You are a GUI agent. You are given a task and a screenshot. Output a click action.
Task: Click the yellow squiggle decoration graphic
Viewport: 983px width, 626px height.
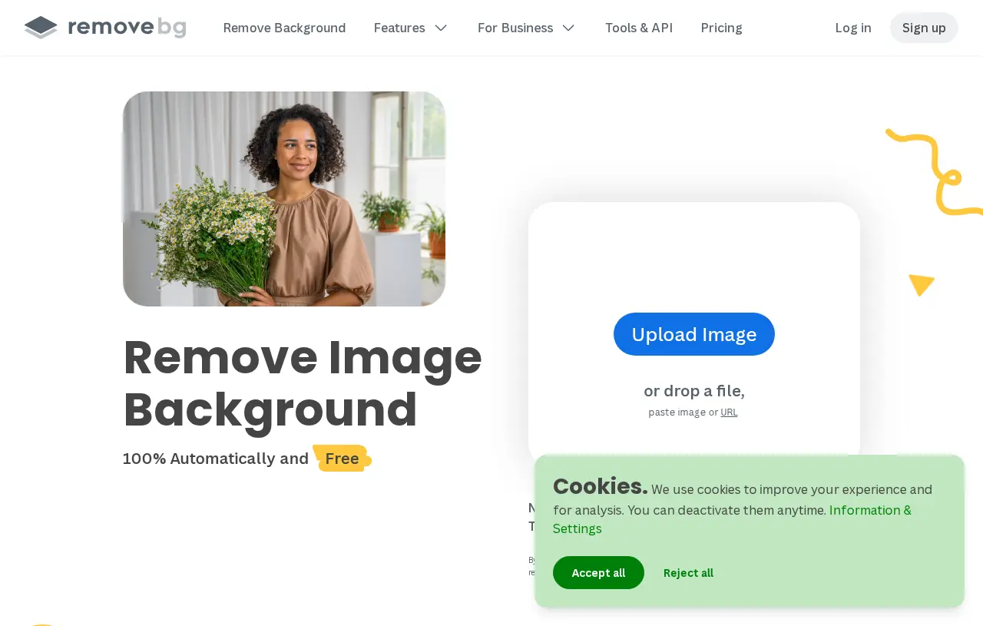pyautogui.click(x=935, y=172)
